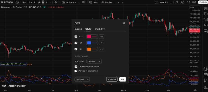The image size is (208, 92).
Task: Open the calendar panel in right sidebar
Action: click(x=205, y=75)
